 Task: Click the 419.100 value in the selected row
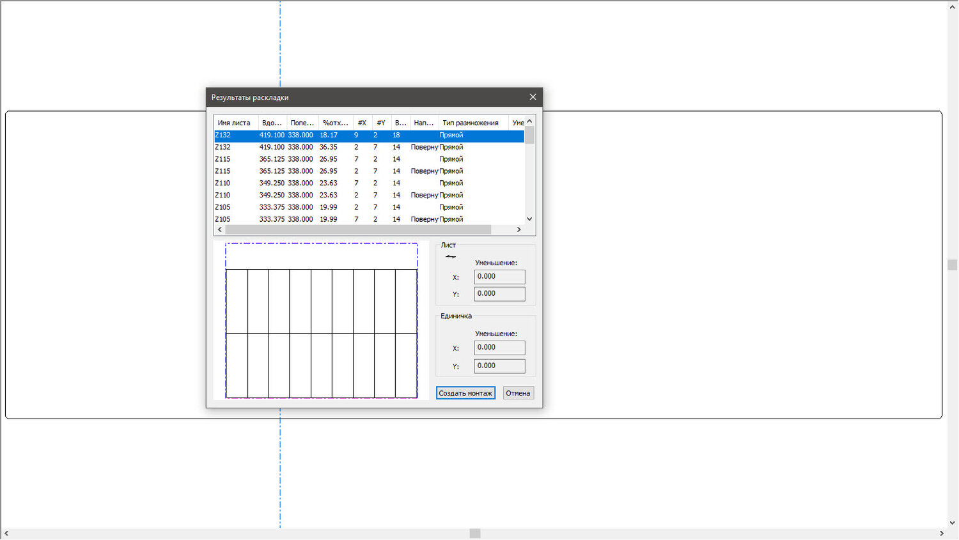[272, 135]
